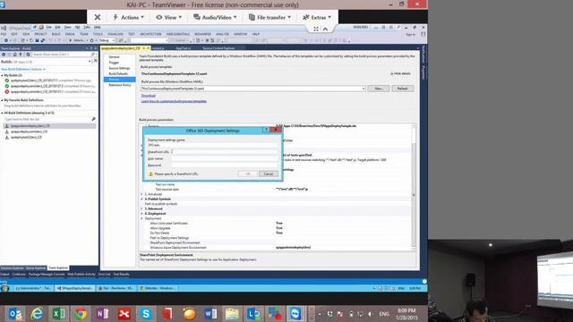Image resolution: width=573 pixels, height=322 pixels.
Task: Select the highlighted spappsdemodeploy(dev)_CD build definition
Action: [x=49, y=125]
